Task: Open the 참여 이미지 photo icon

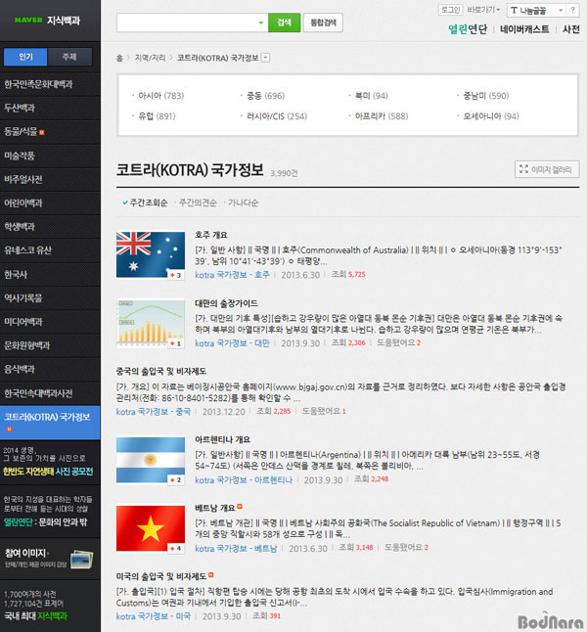Action: click(82, 559)
